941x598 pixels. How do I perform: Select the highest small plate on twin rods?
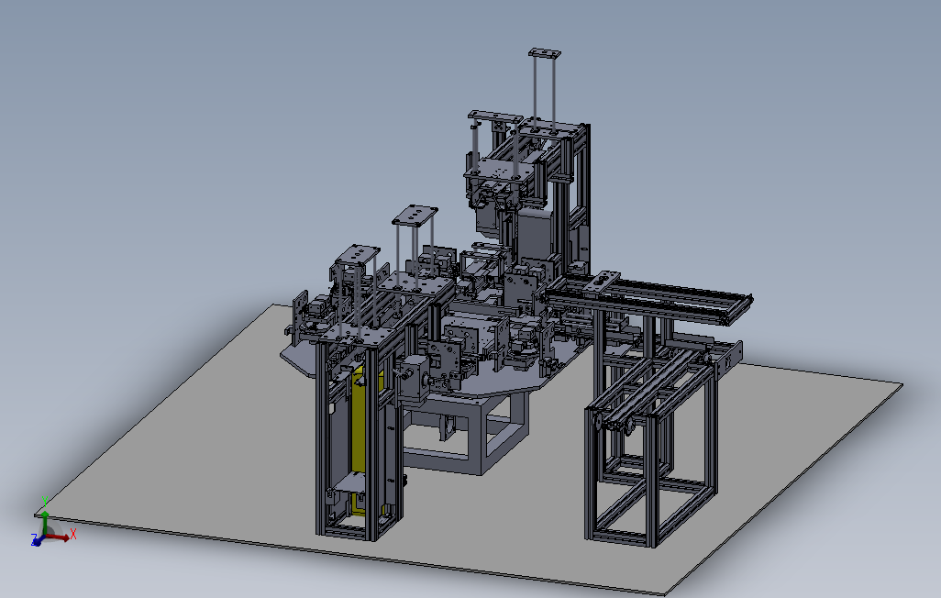tap(545, 53)
